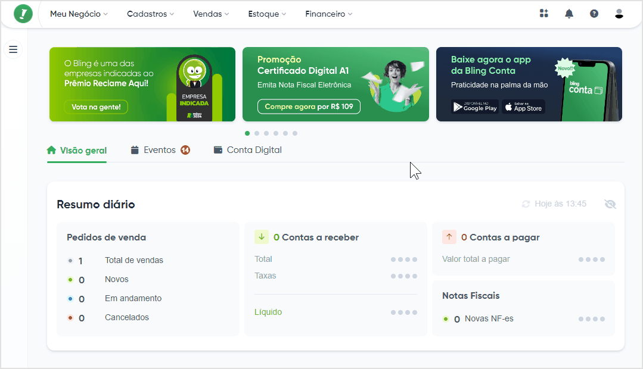Select the third carousel dot
This screenshot has width=643, height=369.
click(x=266, y=133)
